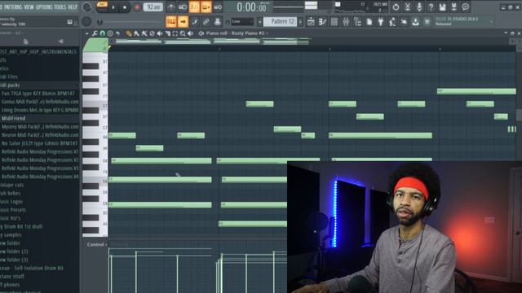
Task: Open the piano roll stamp tool
Action: click(110, 33)
